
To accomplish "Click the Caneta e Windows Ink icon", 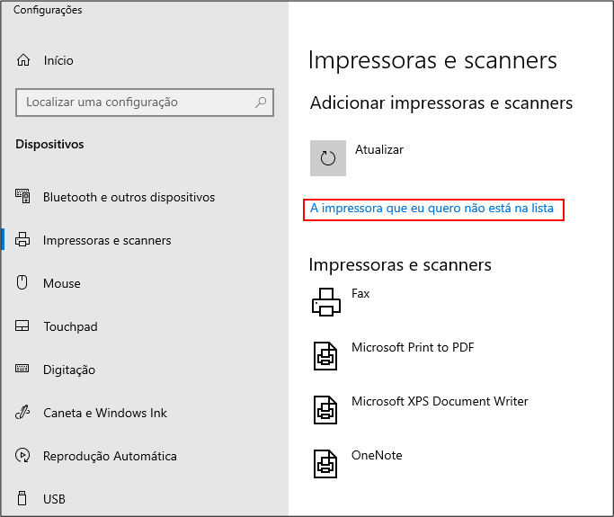I will click(x=23, y=413).
